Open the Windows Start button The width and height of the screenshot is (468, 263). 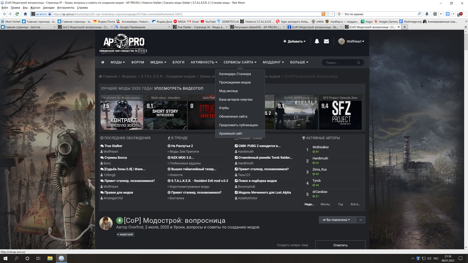pos(5,258)
